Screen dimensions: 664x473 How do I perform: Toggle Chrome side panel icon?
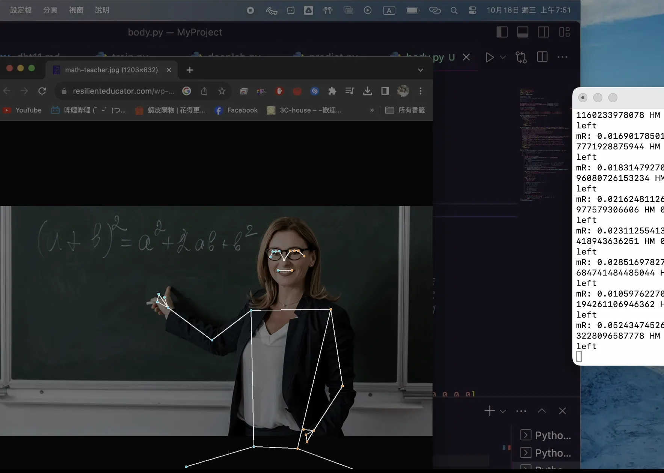pos(385,91)
